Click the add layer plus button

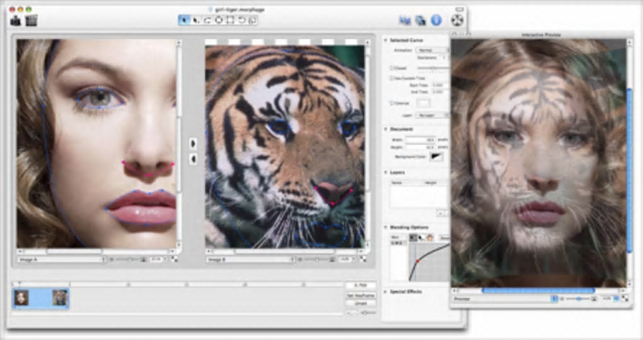click(x=440, y=213)
